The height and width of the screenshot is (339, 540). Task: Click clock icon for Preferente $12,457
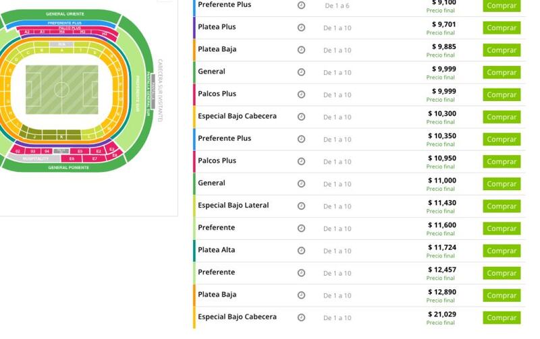click(x=301, y=273)
